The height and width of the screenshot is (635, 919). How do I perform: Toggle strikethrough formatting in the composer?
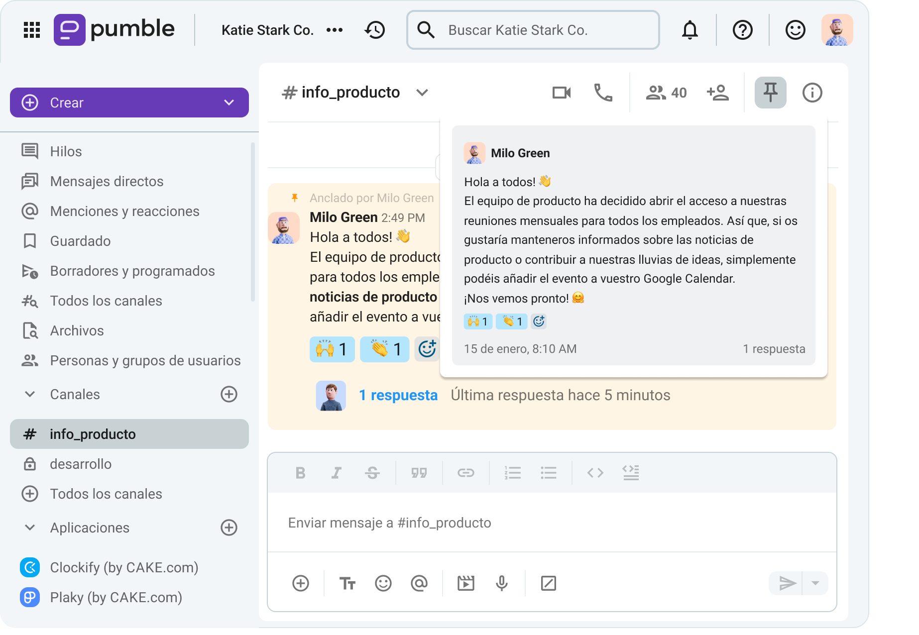(372, 473)
